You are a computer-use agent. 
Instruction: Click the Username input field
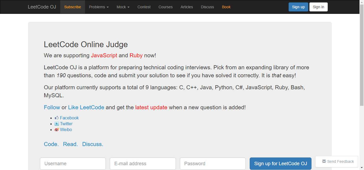(x=73, y=164)
